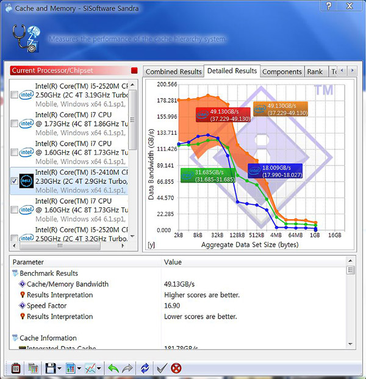Click the green 31.685GB/s chart legend label

[x=208, y=176]
